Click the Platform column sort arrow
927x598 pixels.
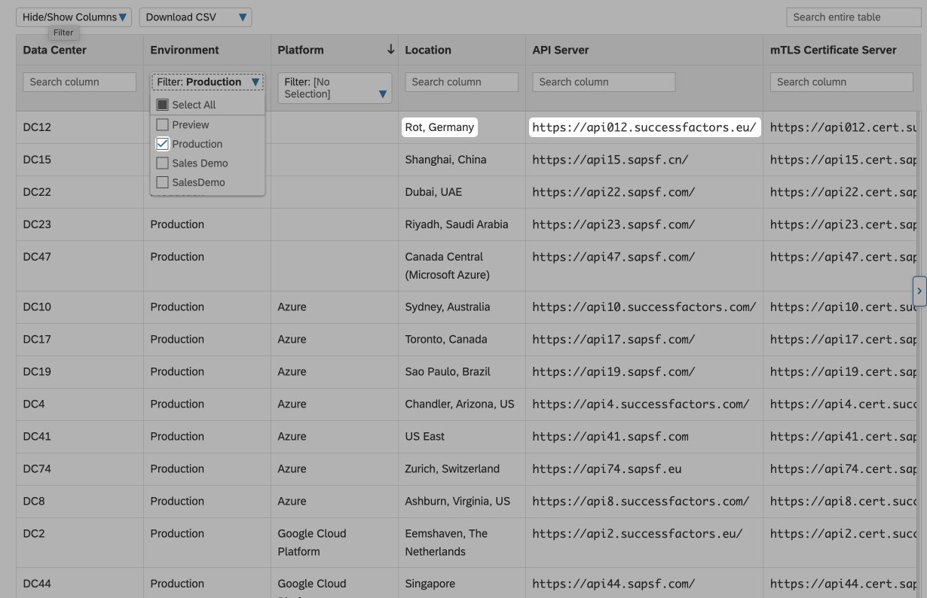click(x=390, y=50)
